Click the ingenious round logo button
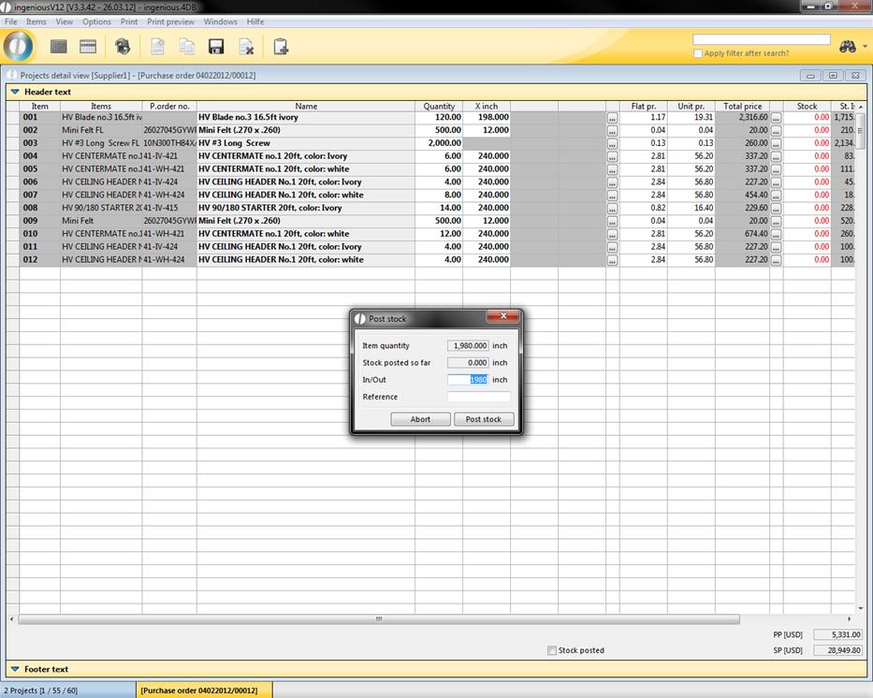This screenshot has width=873, height=698. point(19,46)
